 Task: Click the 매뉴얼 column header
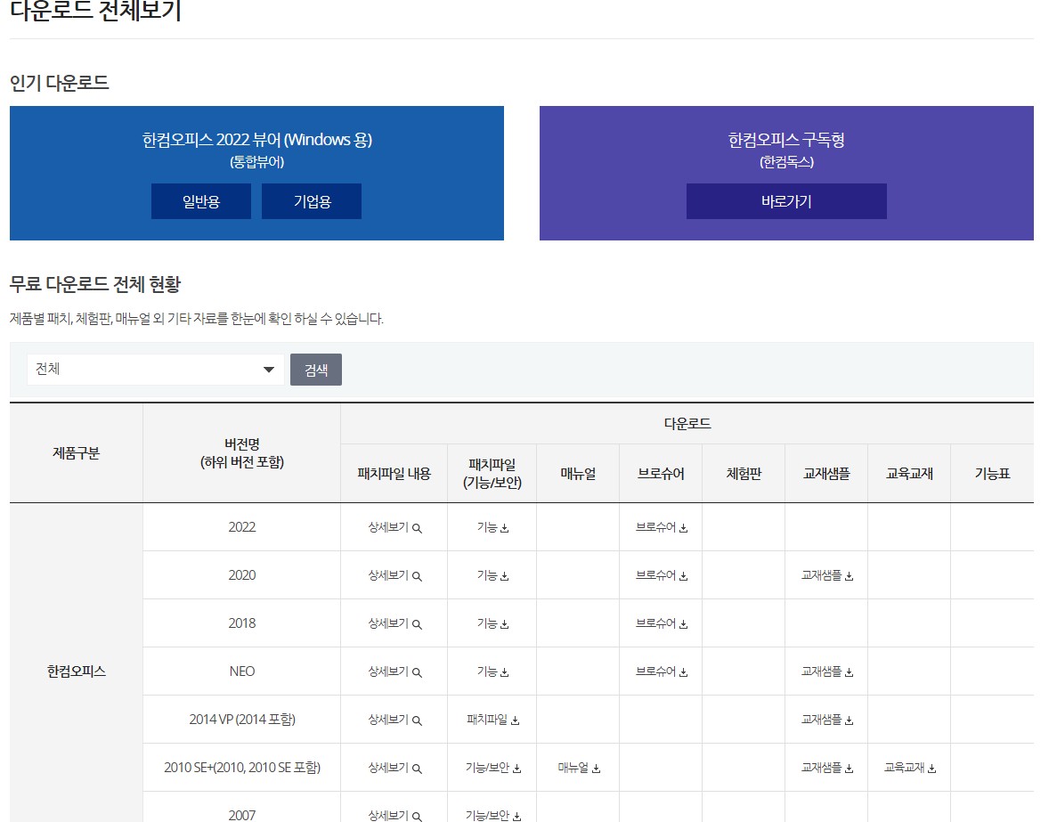tap(579, 474)
